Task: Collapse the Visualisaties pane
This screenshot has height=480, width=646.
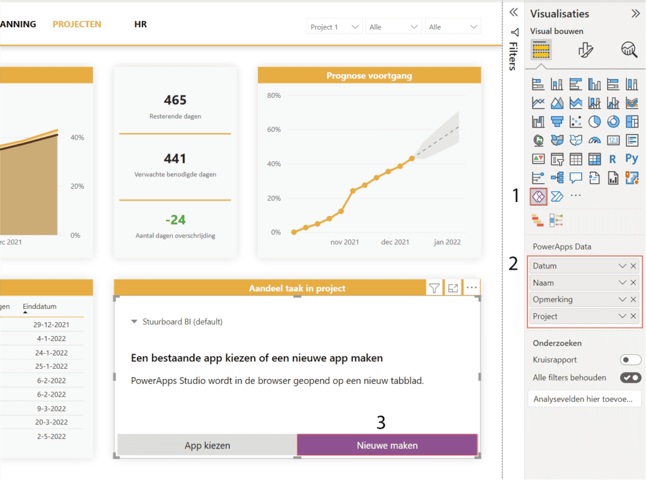Action: [636, 14]
